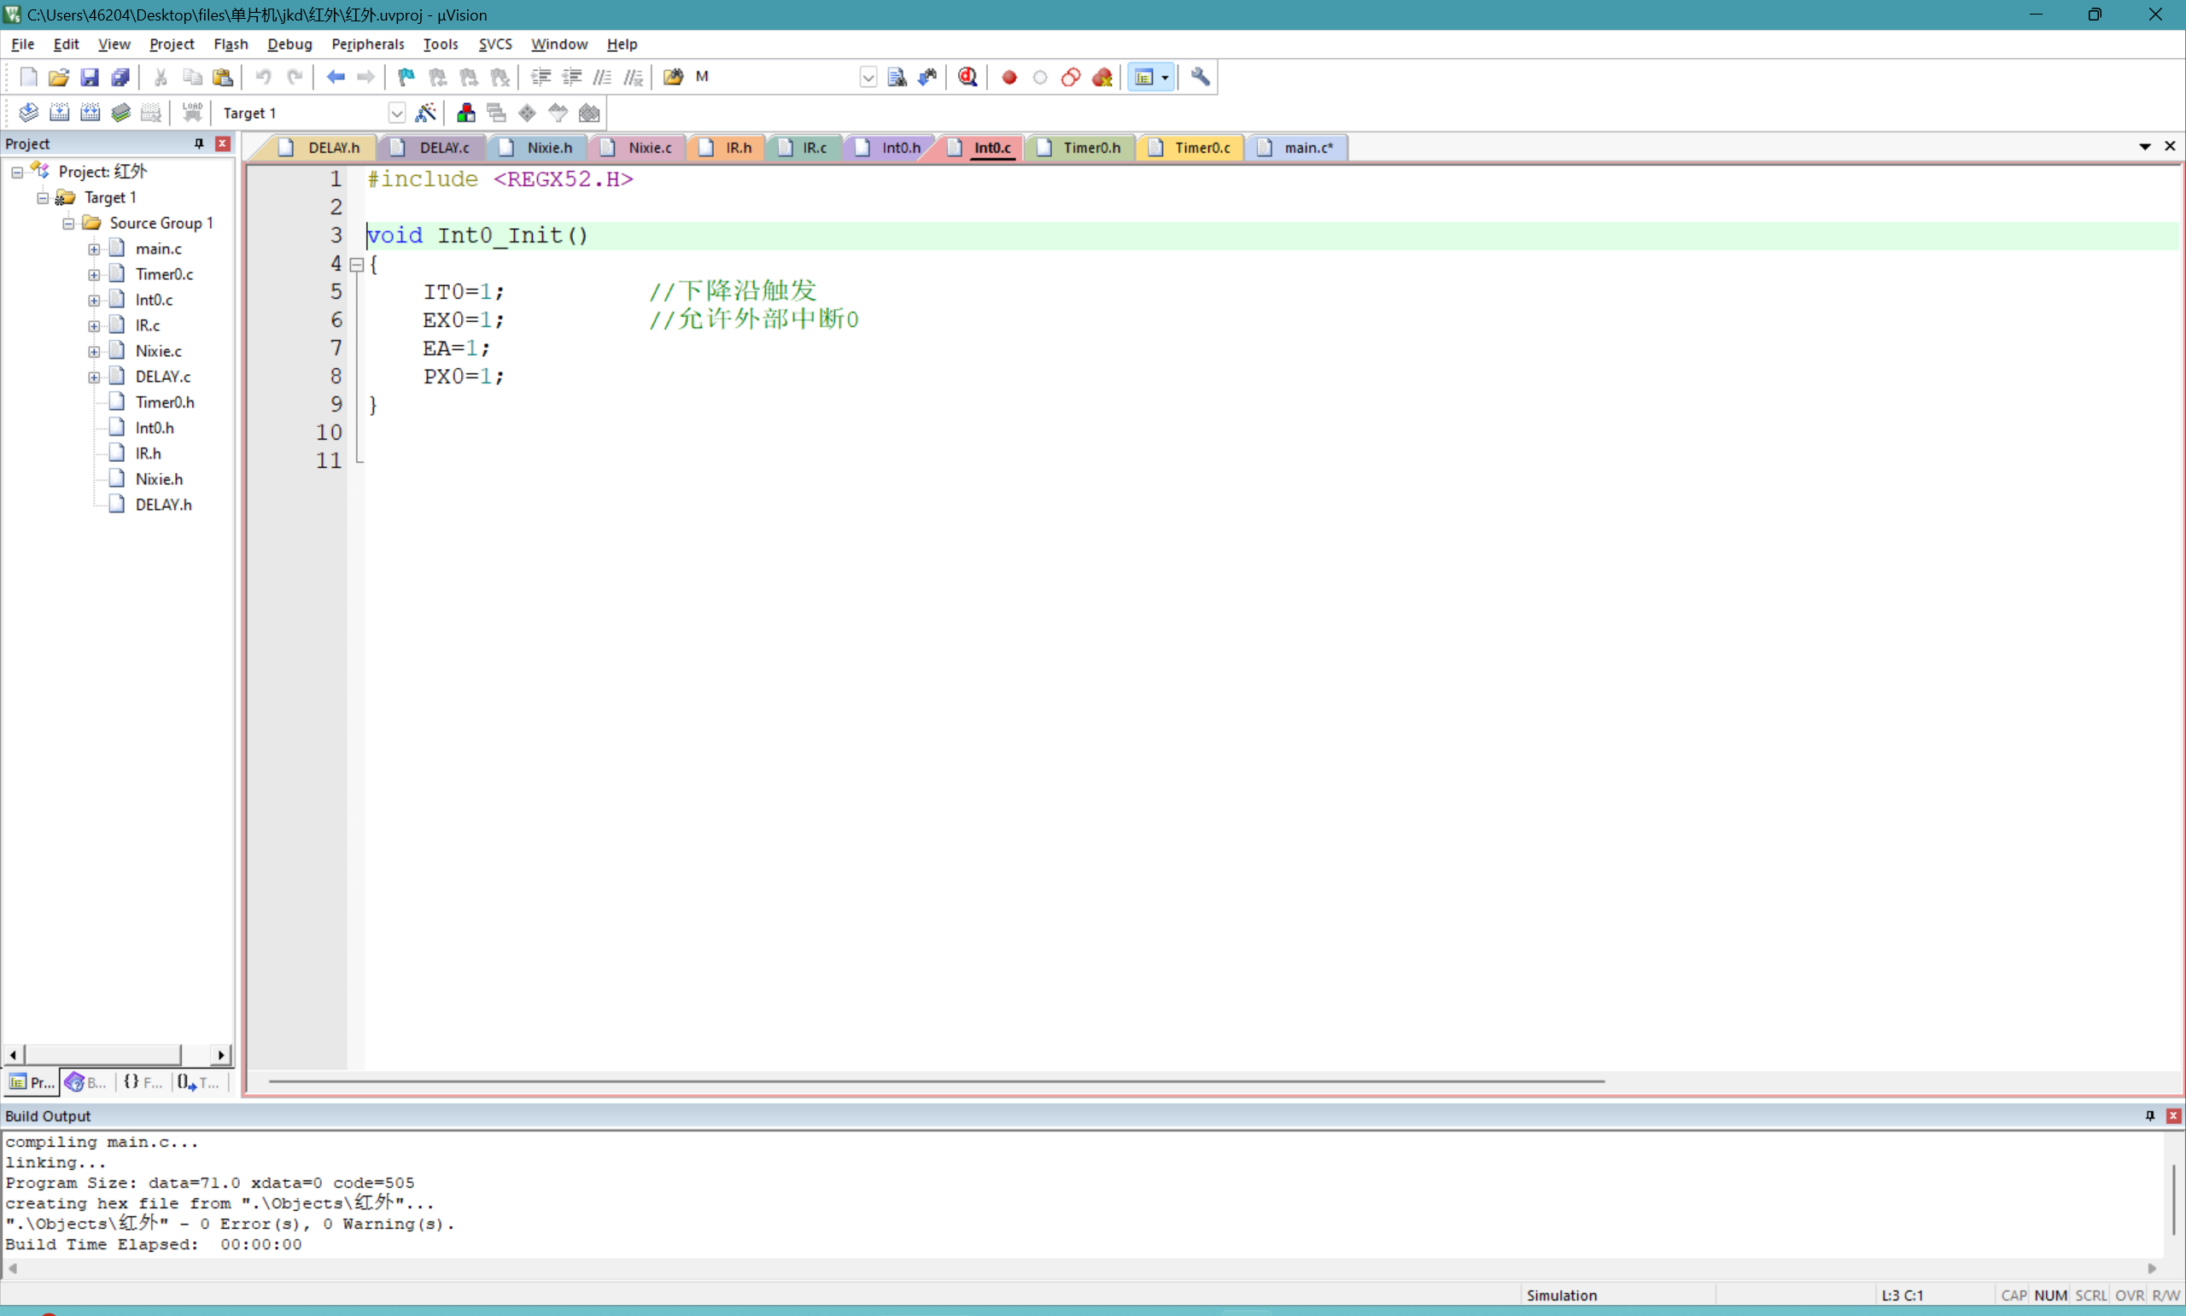Toggle auto-hide pin on Project panel

click(199, 143)
